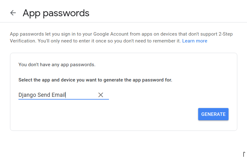
Task: Click the App passwords page heading
Action: click(x=56, y=13)
